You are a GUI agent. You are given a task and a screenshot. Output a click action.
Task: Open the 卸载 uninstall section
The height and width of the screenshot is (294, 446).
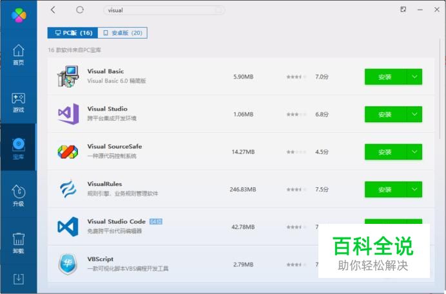click(19, 243)
